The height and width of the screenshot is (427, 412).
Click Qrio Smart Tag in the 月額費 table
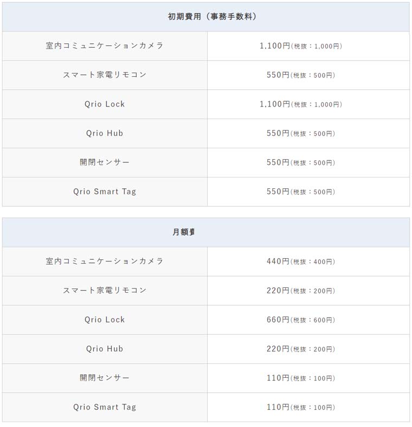[x=105, y=407]
